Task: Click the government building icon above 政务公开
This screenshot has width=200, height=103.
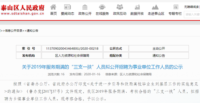Action: coord(85,7)
